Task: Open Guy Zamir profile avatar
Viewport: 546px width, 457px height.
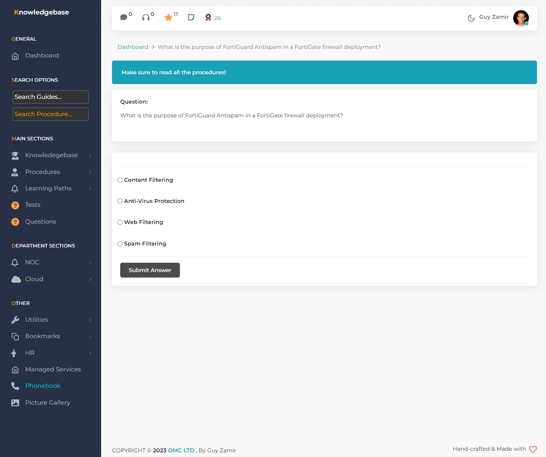Action: click(x=521, y=18)
